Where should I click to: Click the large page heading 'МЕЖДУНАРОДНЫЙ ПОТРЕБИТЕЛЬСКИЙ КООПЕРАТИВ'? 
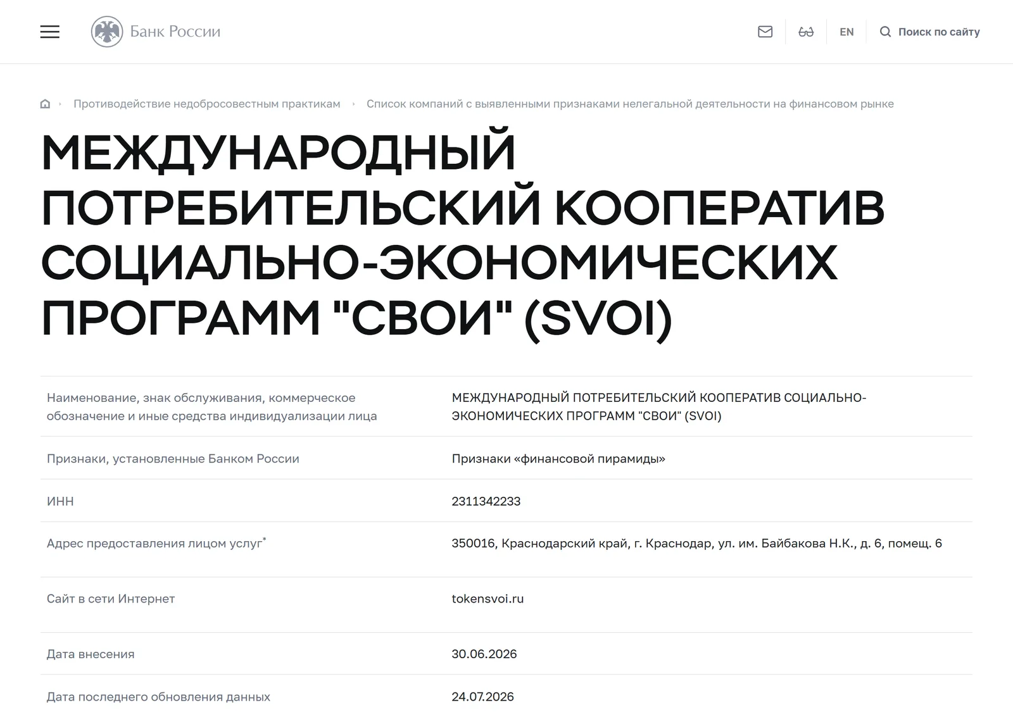(x=463, y=235)
